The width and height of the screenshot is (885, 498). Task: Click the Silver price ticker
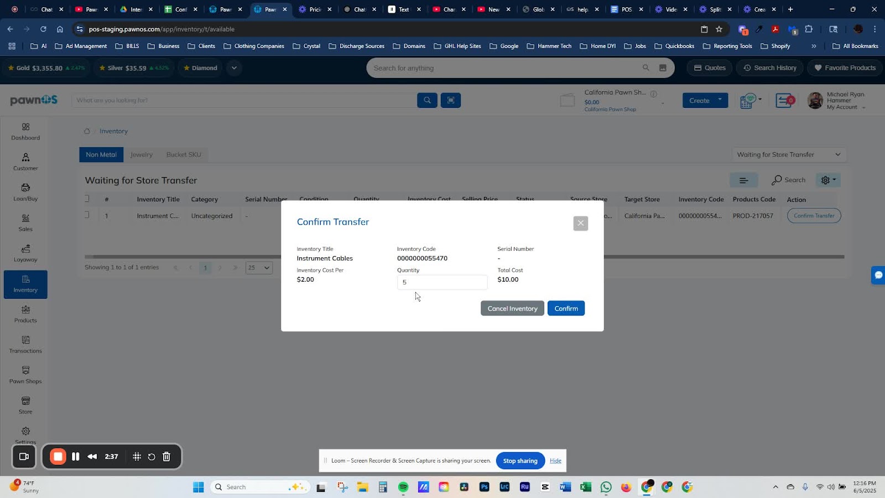point(133,68)
